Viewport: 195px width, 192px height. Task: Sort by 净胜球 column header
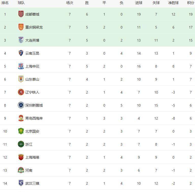pos(173,3)
